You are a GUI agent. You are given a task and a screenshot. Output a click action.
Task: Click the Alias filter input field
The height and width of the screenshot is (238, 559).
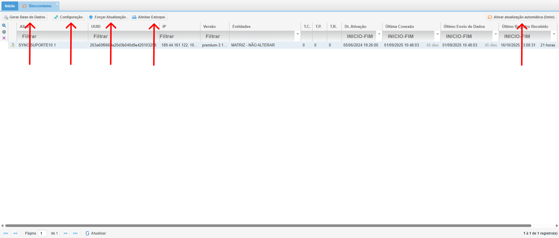52,36
